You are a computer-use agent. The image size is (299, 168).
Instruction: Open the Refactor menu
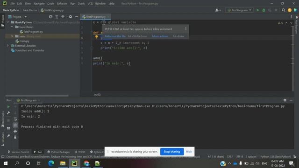click(x=62, y=3)
